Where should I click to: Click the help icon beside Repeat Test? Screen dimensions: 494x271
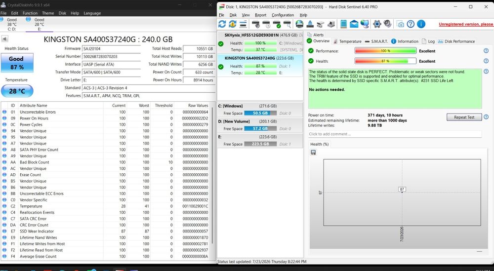pyautogui.click(x=486, y=117)
